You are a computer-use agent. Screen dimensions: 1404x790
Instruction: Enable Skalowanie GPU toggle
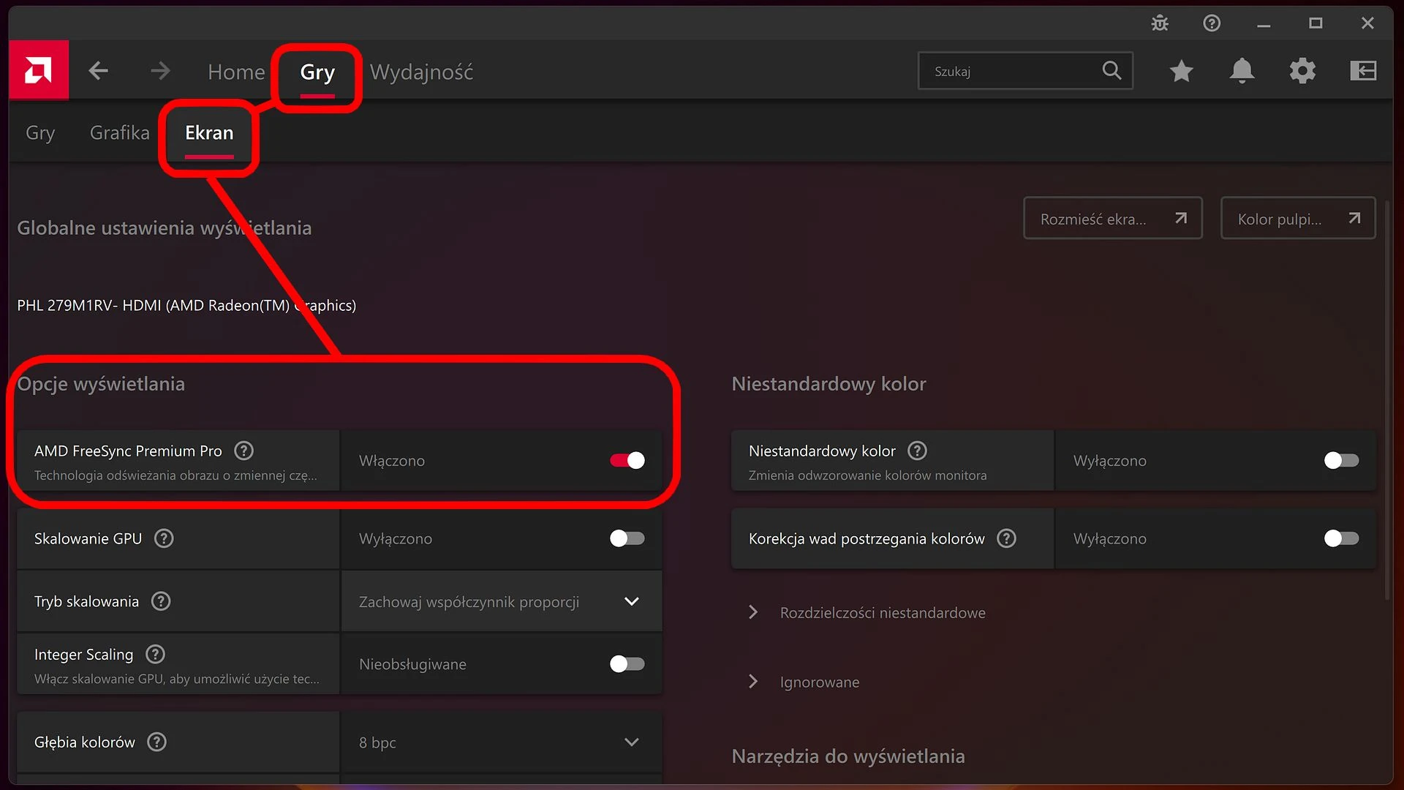point(627,538)
